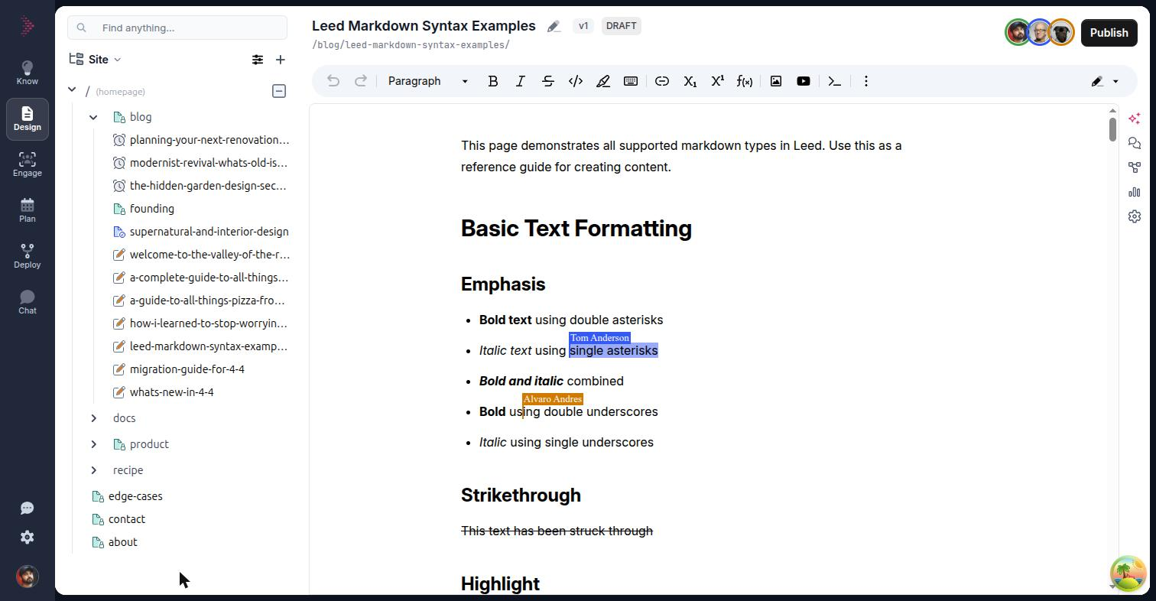Expand the docs folder
This screenshot has width=1156, height=601.
(x=93, y=418)
